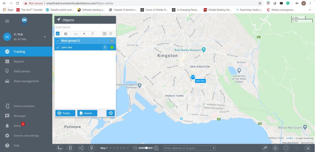This screenshot has height=152, width=315.
Task: Uncheck the Main group checkbox
Action: pyautogui.click(x=58, y=41)
